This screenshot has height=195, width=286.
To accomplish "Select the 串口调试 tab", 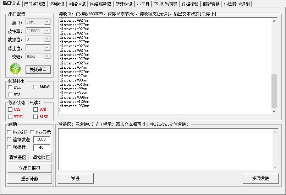I will point(11,4).
